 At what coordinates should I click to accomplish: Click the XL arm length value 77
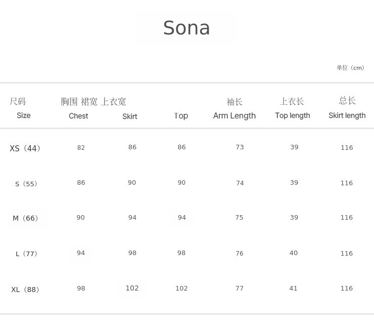[x=239, y=289]
